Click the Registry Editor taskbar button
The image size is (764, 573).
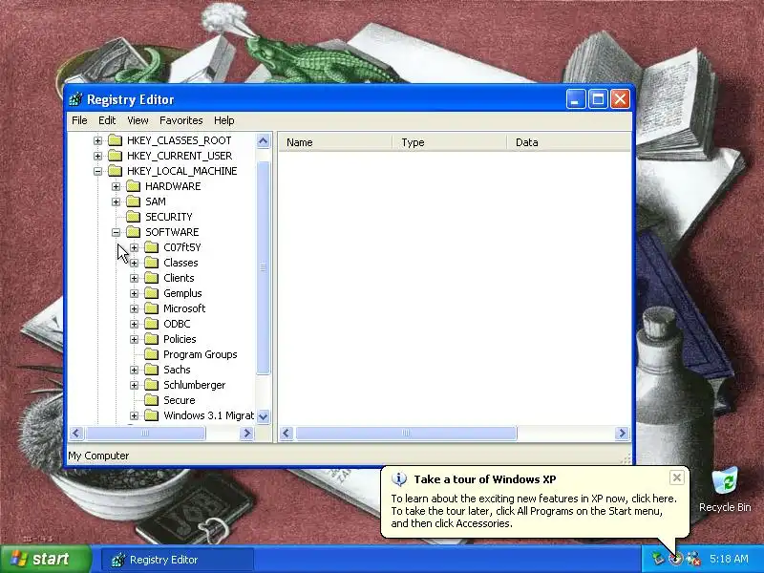tap(178, 560)
